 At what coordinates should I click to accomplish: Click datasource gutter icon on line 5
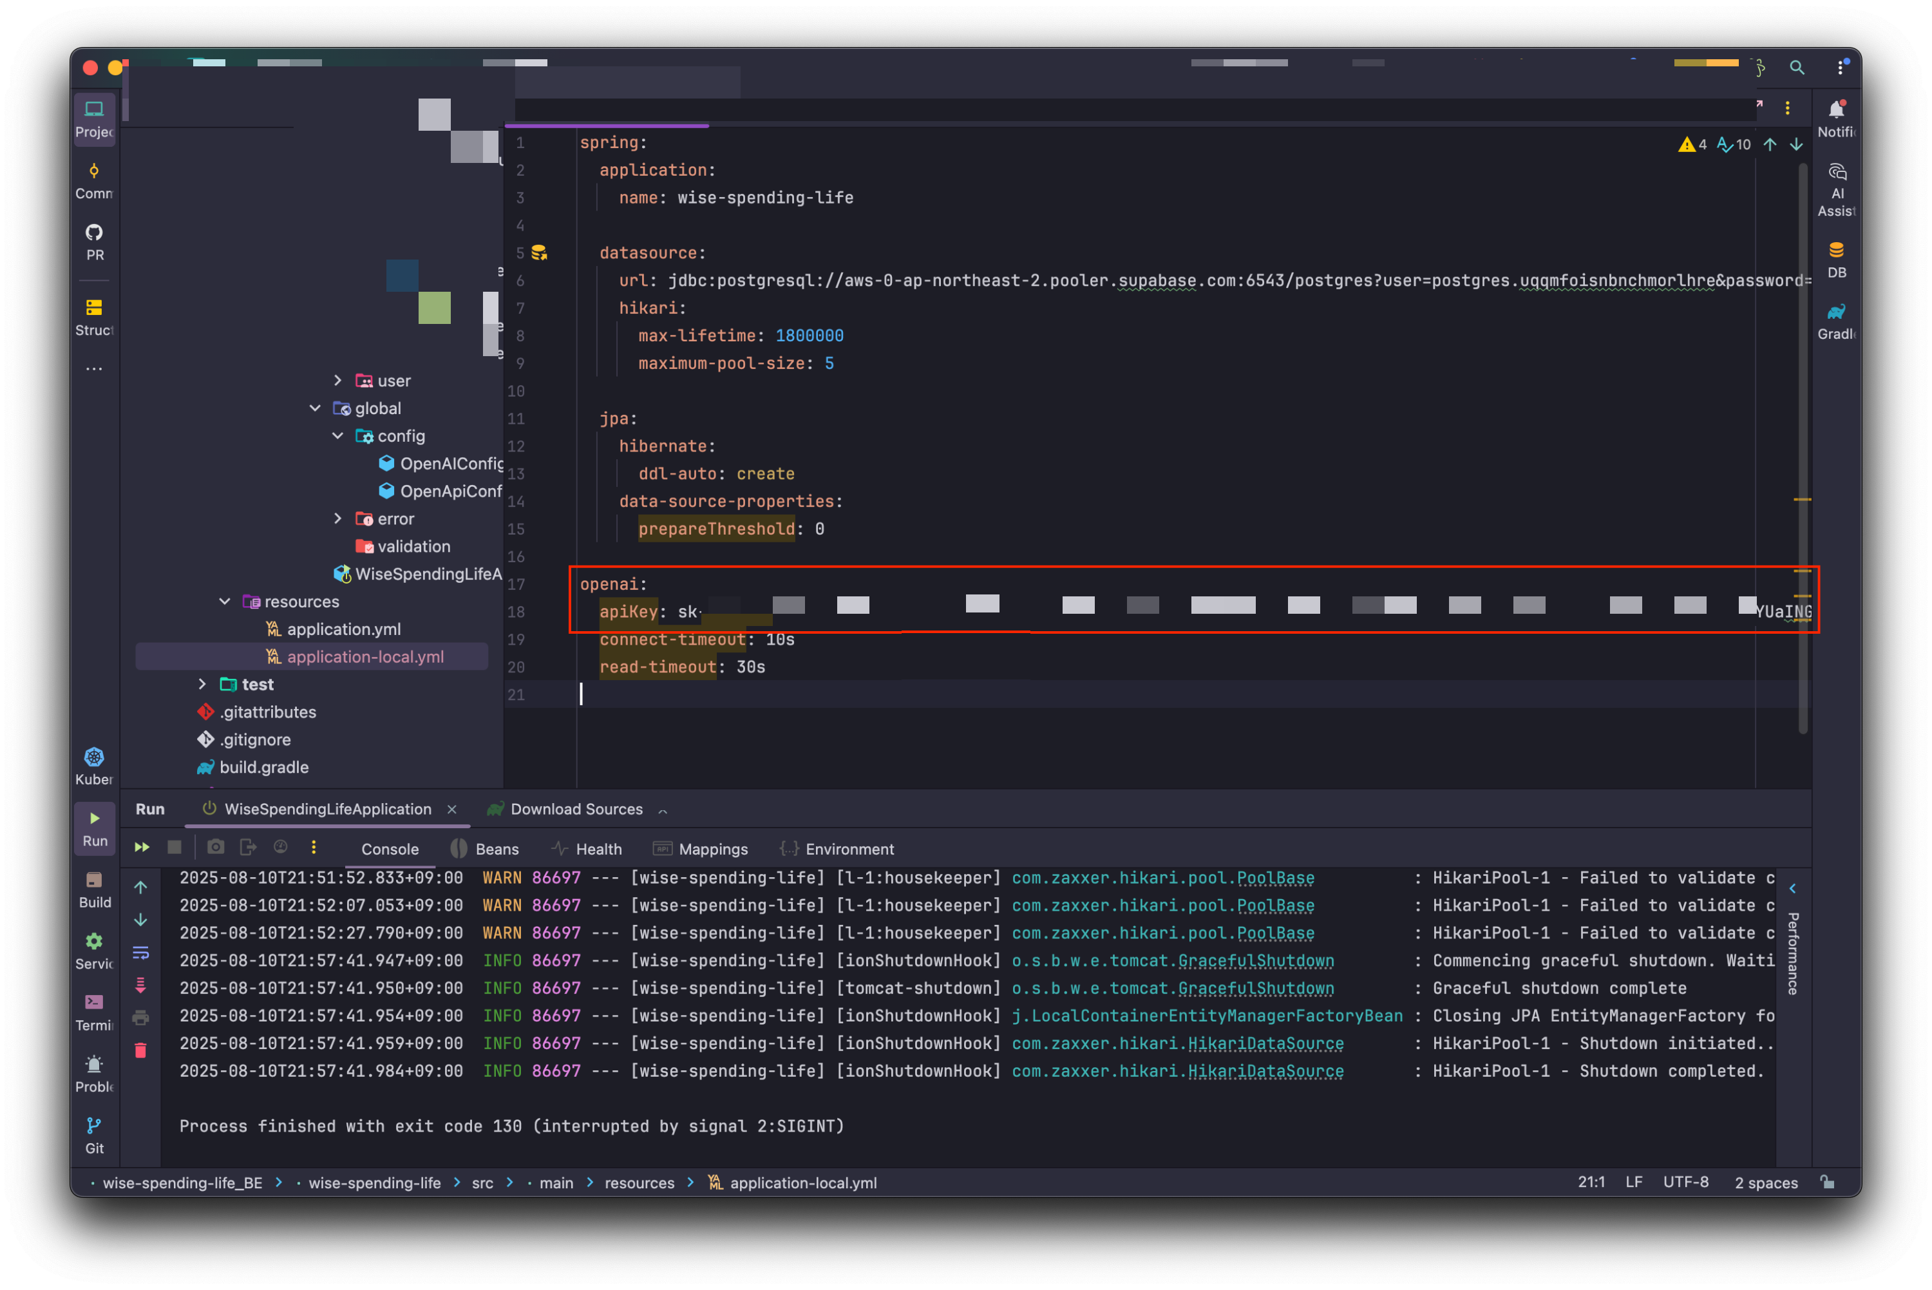click(539, 252)
